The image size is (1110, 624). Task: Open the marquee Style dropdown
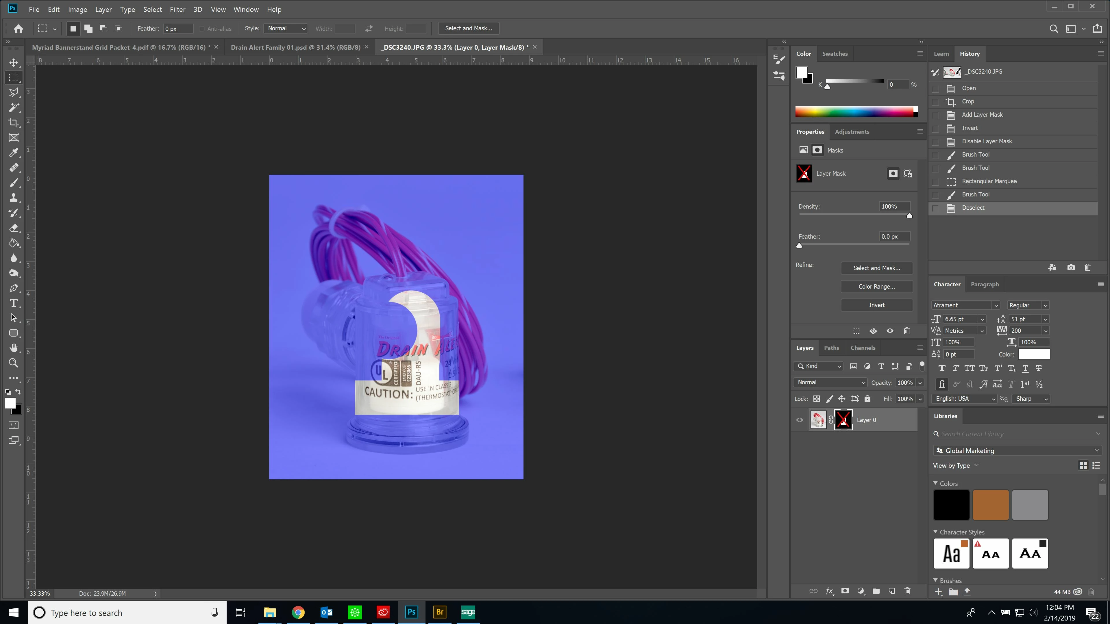(286, 28)
